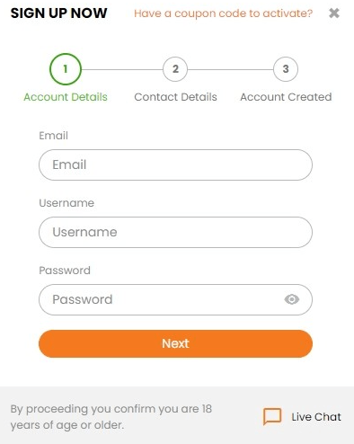
Task: Focus the Email input field
Action: (x=175, y=164)
